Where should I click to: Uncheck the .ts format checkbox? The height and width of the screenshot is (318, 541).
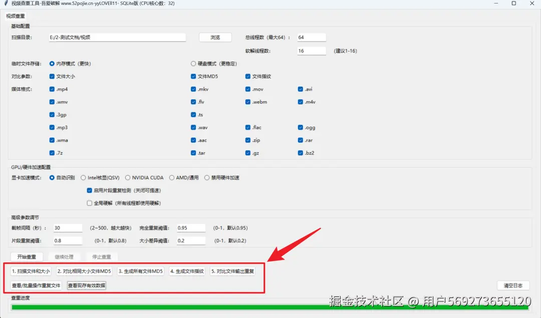tap(193, 115)
